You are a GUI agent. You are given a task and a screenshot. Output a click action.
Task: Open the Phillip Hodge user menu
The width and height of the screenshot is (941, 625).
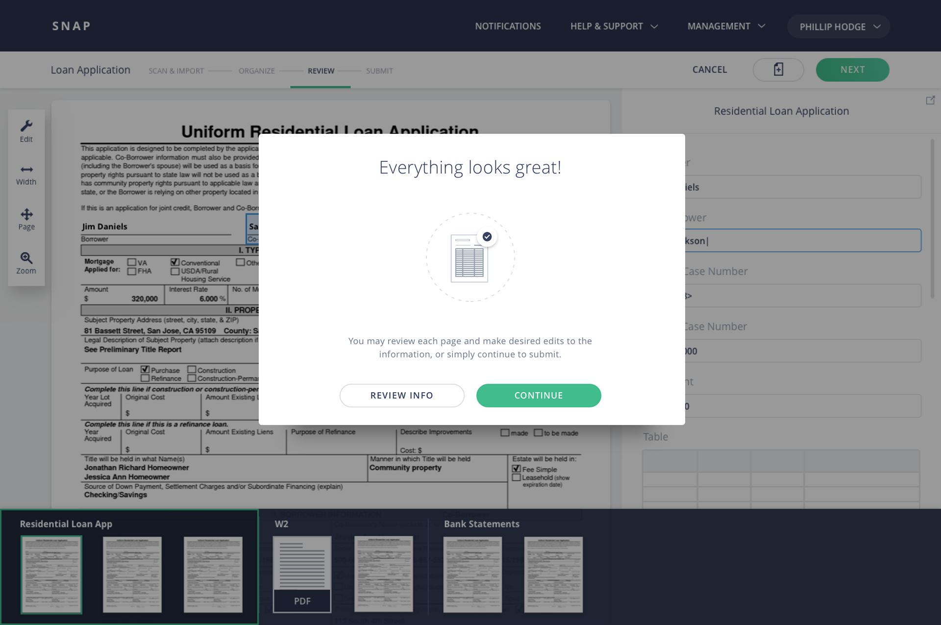click(838, 26)
